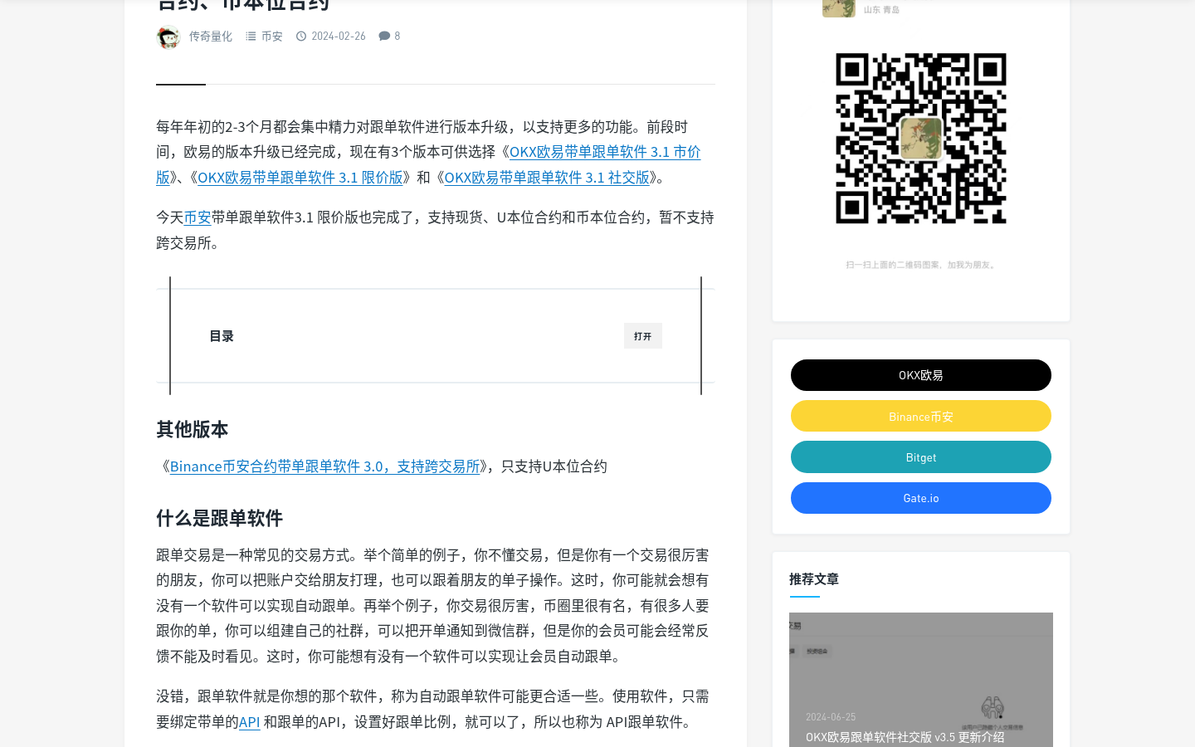
Task: Open the 传奇量化 author link
Action: (x=210, y=37)
